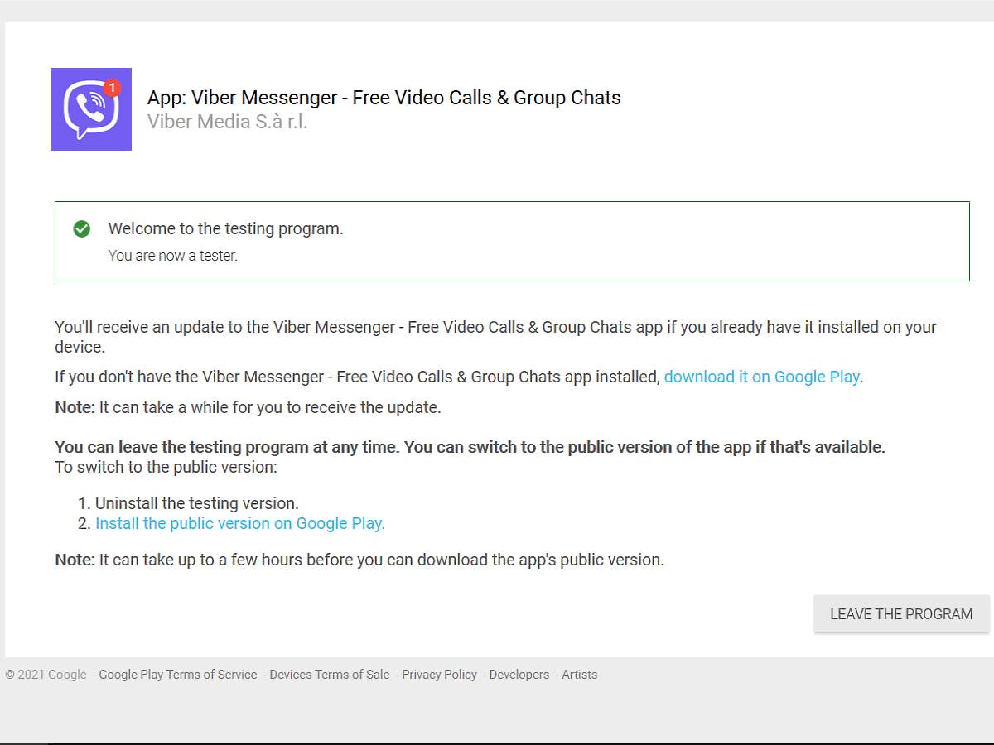Click the 2021 Google copyright text

[46, 674]
